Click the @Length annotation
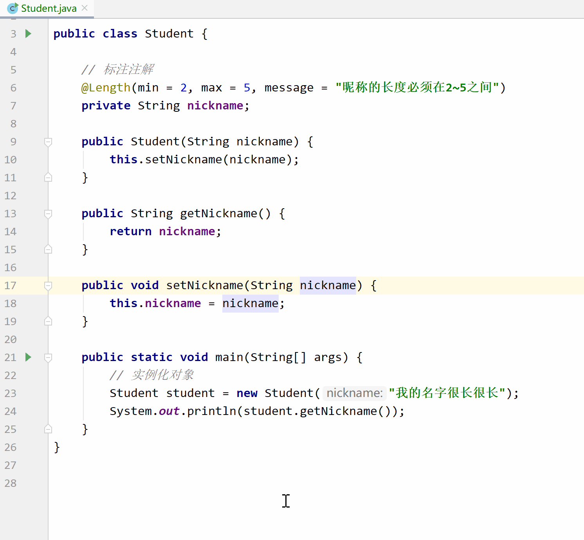Viewport: 584px width, 540px height. 106,88
